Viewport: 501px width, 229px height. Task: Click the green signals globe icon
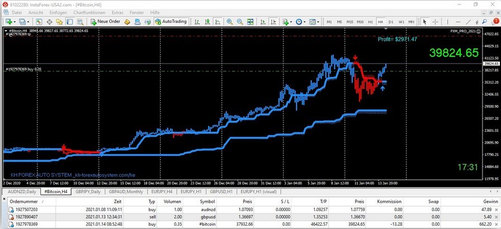147,22
